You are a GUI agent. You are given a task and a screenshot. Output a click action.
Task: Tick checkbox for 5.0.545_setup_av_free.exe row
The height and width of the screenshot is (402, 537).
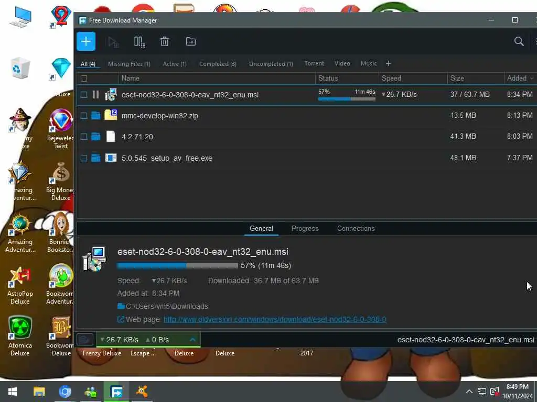coord(84,158)
